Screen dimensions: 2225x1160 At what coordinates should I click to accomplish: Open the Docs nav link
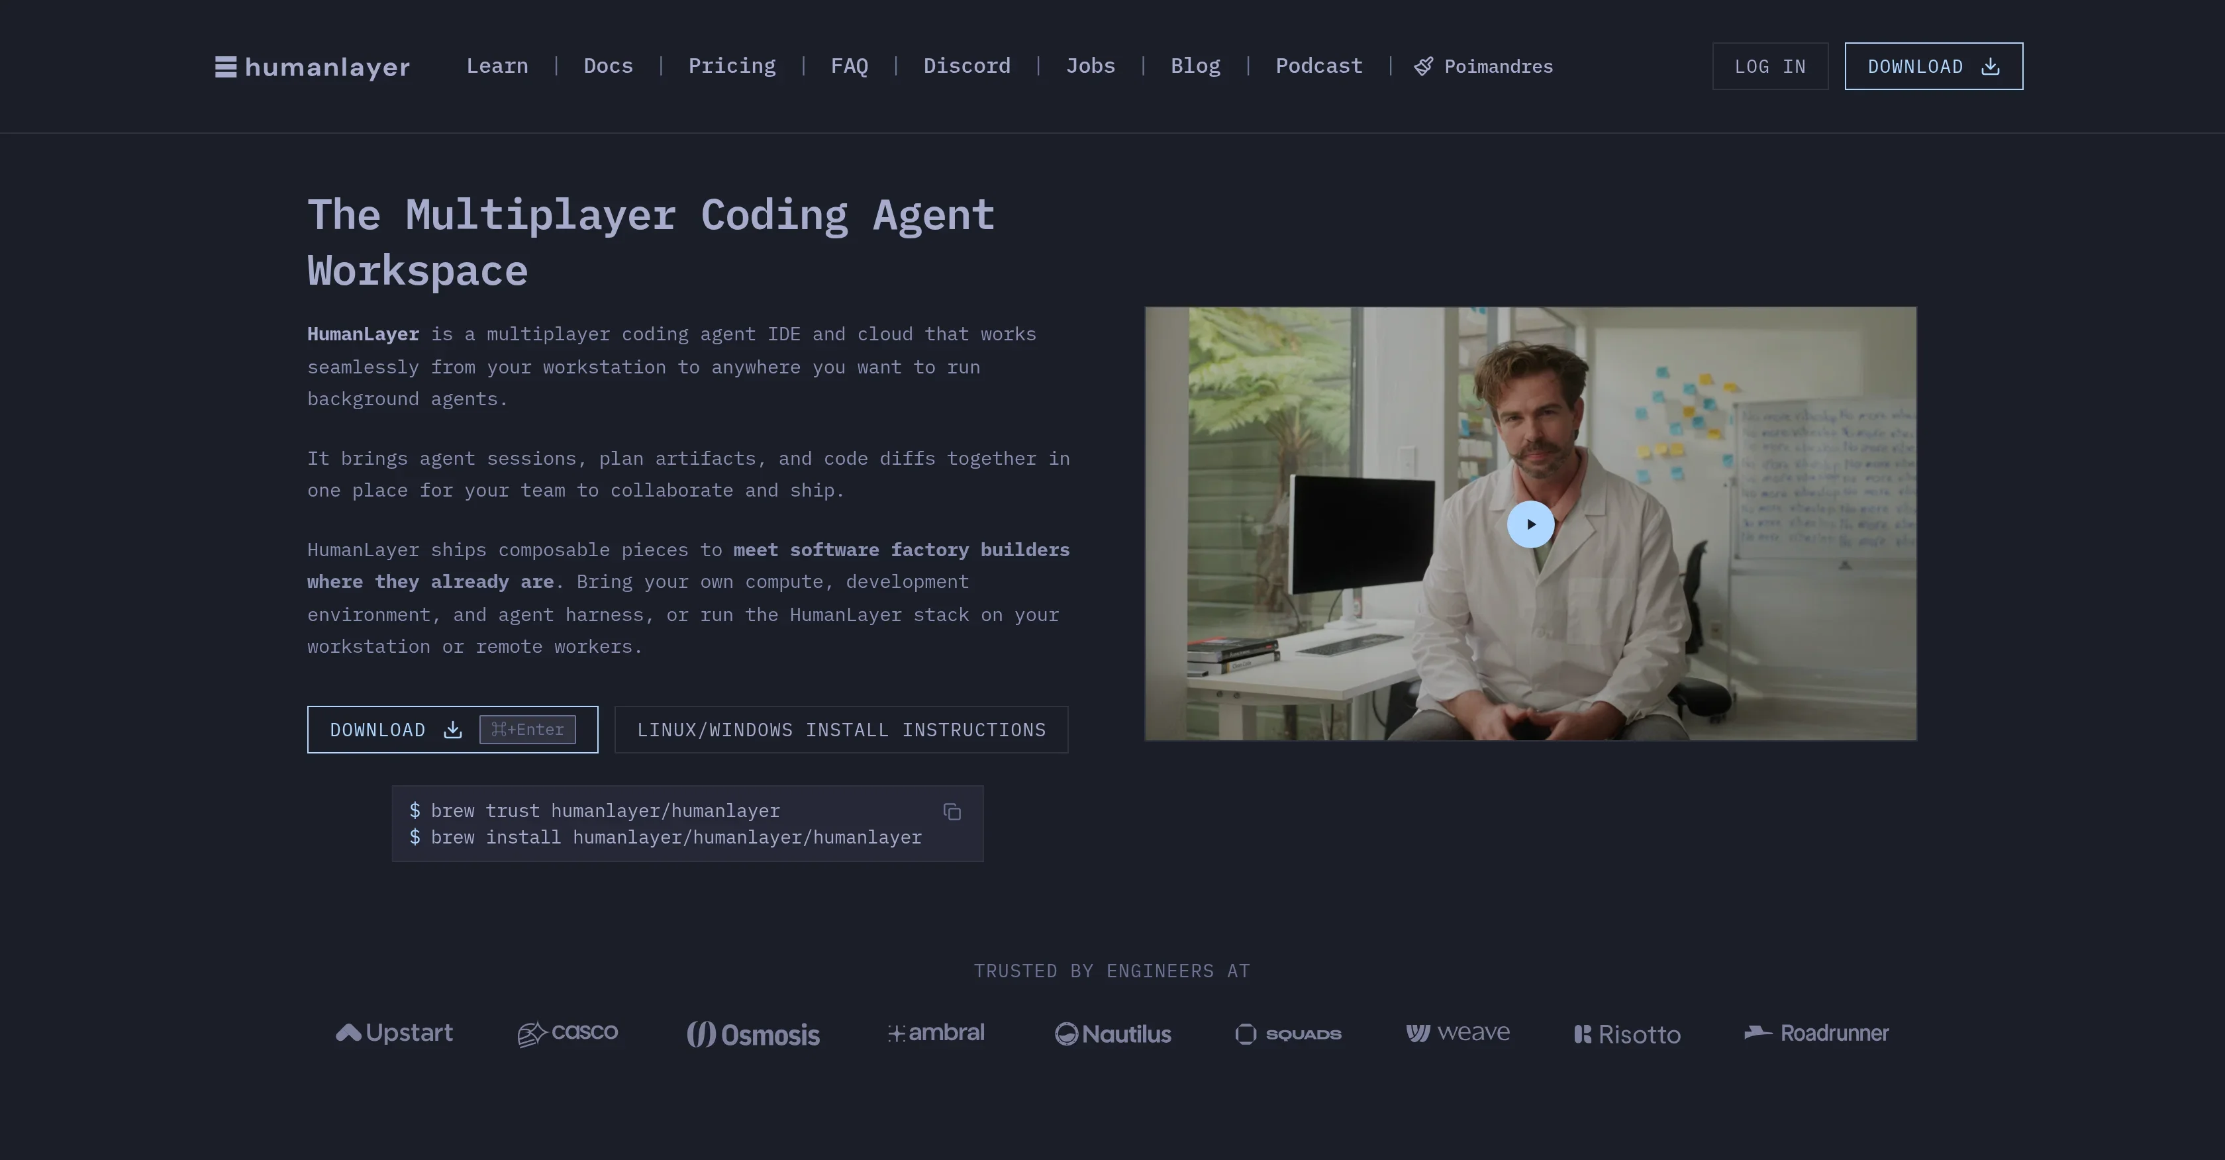click(x=608, y=66)
